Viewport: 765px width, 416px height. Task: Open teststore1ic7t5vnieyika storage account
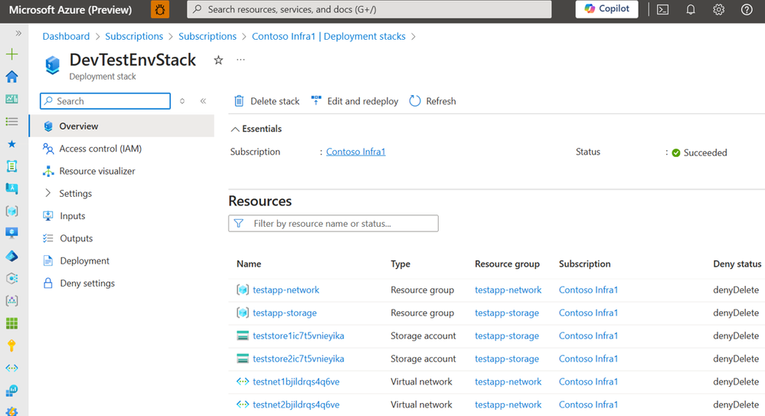tap(298, 336)
